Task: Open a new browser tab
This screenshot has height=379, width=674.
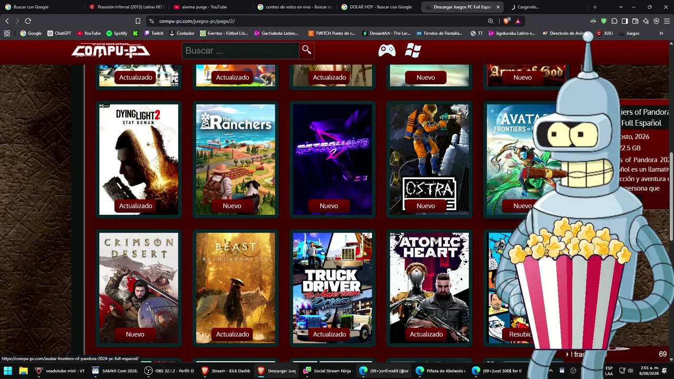Action: 595,7
